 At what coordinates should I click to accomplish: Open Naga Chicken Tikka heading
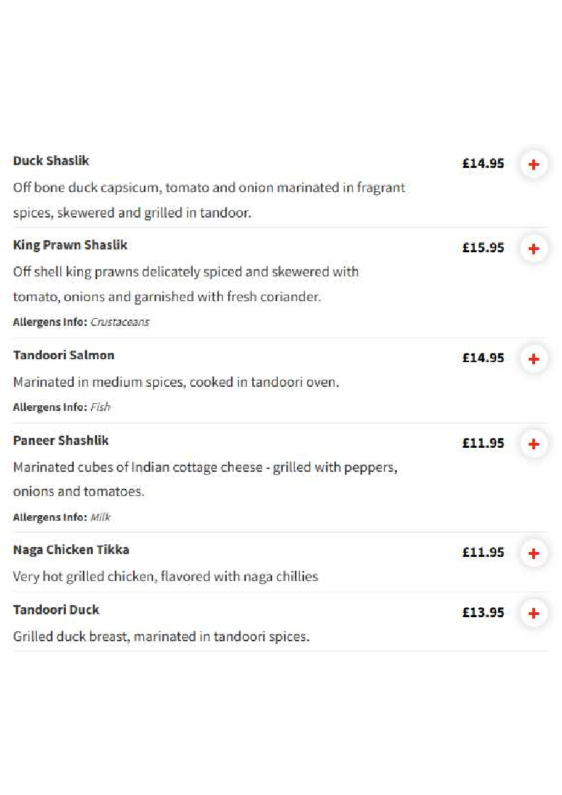pyautogui.click(x=71, y=550)
